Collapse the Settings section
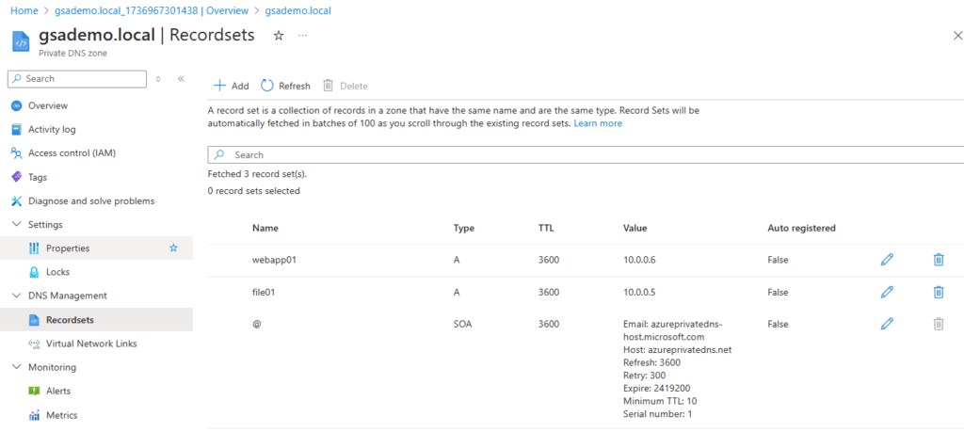This screenshot has height=432, width=964. pyautogui.click(x=16, y=225)
